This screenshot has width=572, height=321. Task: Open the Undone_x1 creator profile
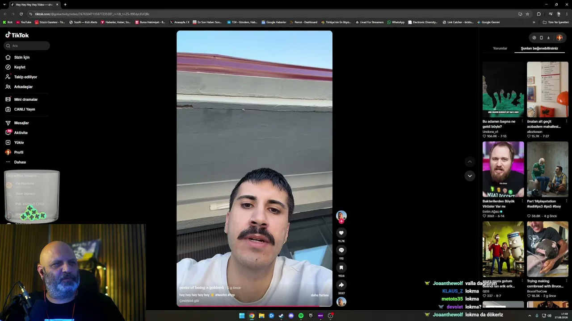pos(490,132)
